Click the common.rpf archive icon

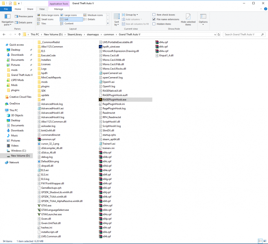(x=39, y=139)
